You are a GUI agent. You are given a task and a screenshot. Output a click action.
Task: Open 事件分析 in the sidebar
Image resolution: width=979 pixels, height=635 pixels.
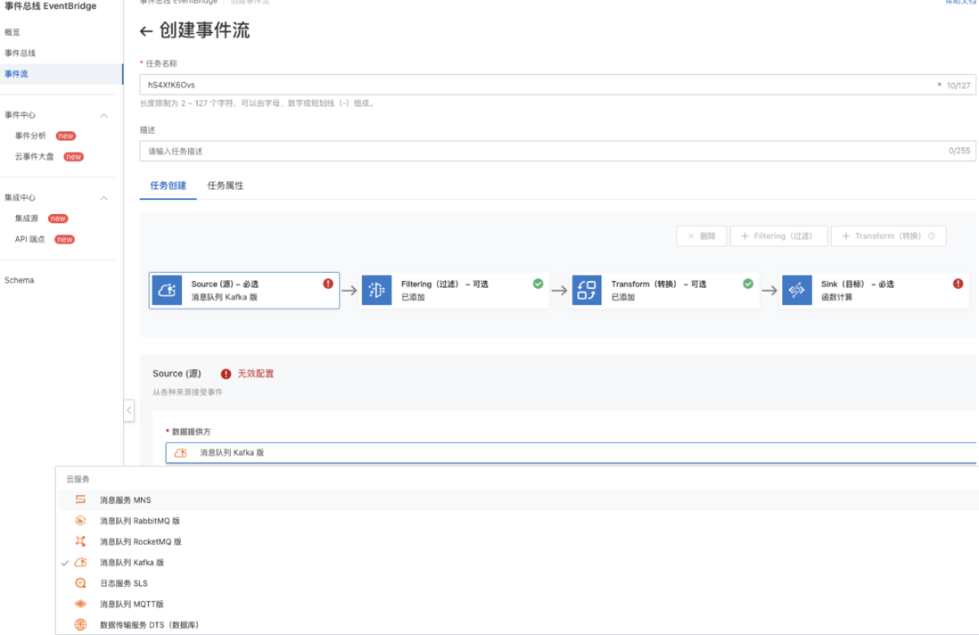[30, 136]
